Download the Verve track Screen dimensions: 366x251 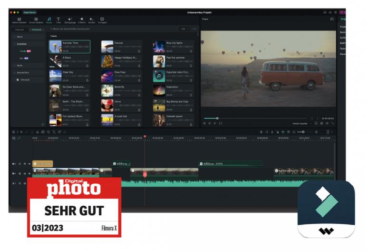point(139,110)
